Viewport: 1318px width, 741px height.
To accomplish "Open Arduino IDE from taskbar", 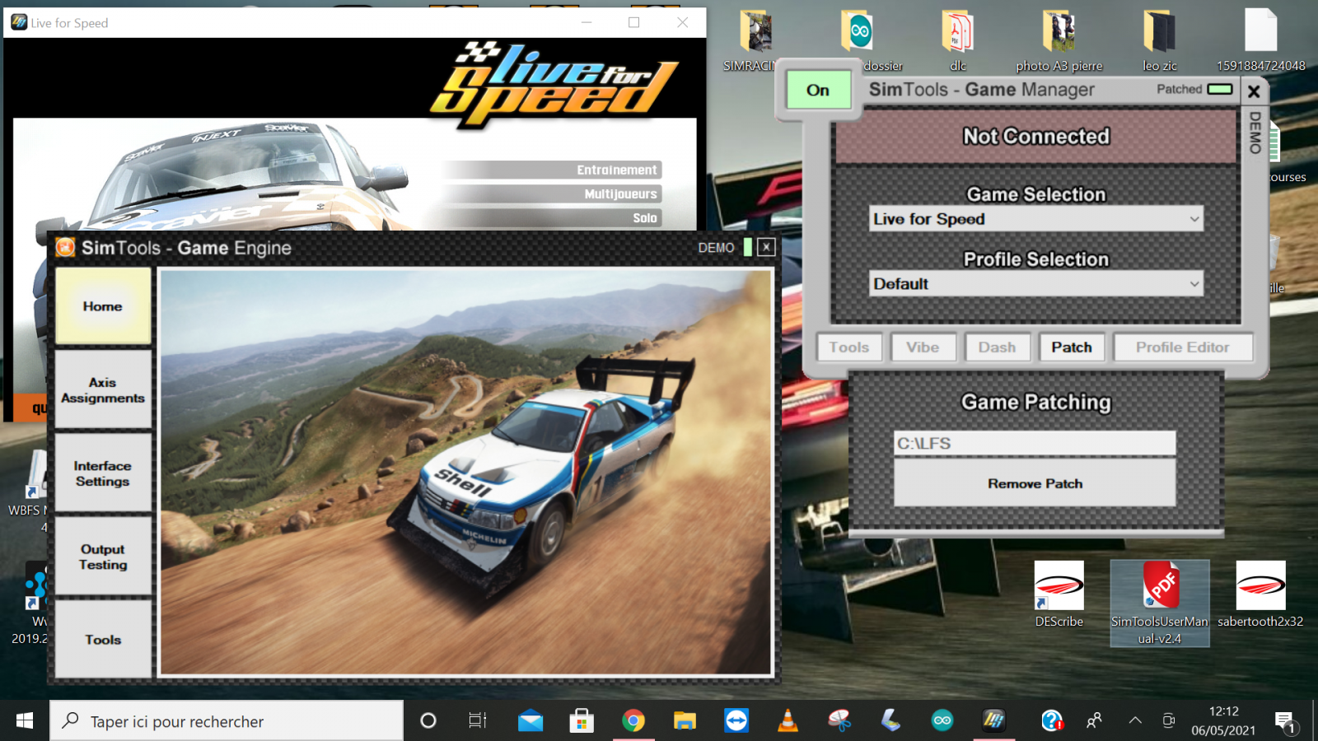I will coord(942,721).
